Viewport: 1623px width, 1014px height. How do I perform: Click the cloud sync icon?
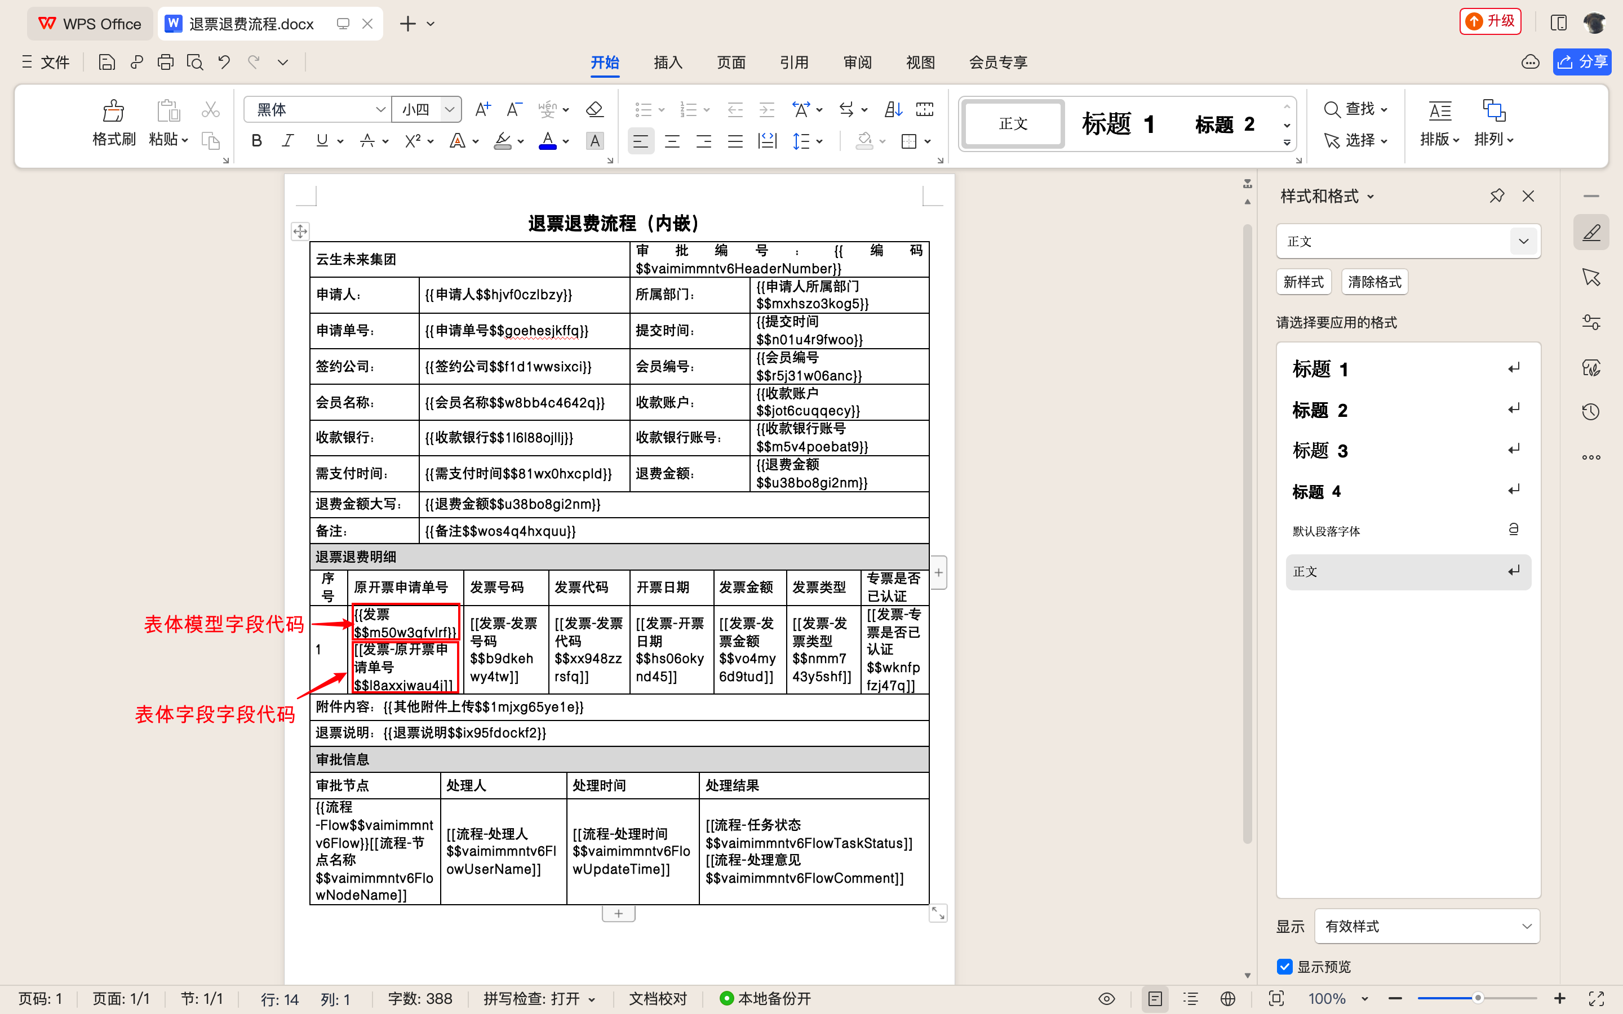[x=1530, y=63]
